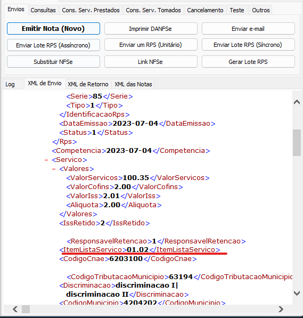
Task: Select XML de Envio tab
Action: pos(45,83)
